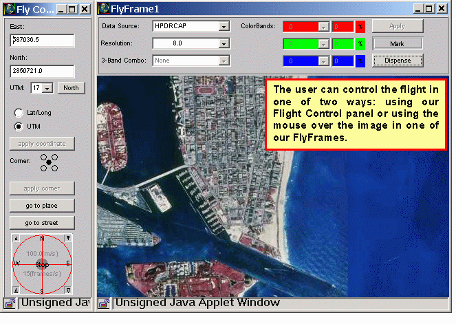Click the green band percent button
Screen dimensions: 456x324
click(x=360, y=43)
